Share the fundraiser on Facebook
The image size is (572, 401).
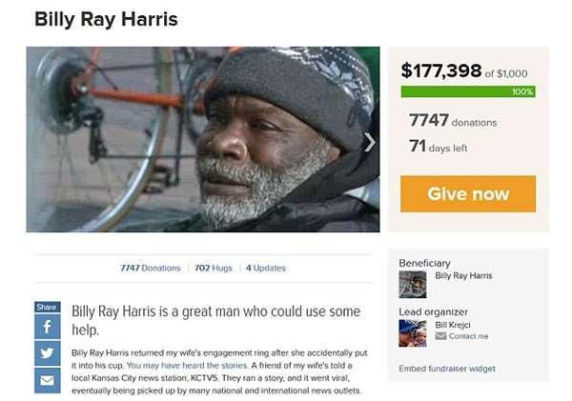pos(48,327)
